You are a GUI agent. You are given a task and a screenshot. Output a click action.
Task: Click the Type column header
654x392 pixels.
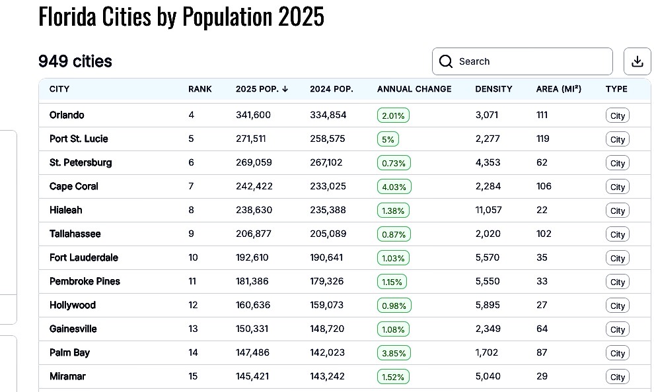coord(616,89)
